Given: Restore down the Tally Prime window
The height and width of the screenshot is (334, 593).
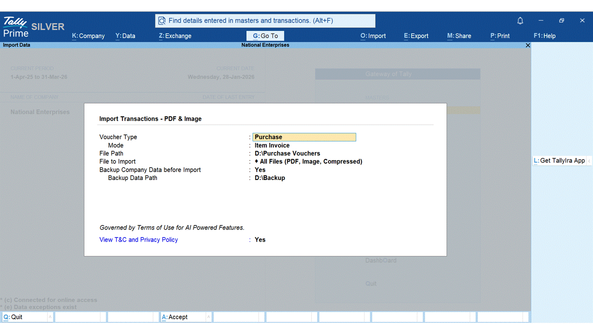Looking at the screenshot, I should click(x=561, y=21).
